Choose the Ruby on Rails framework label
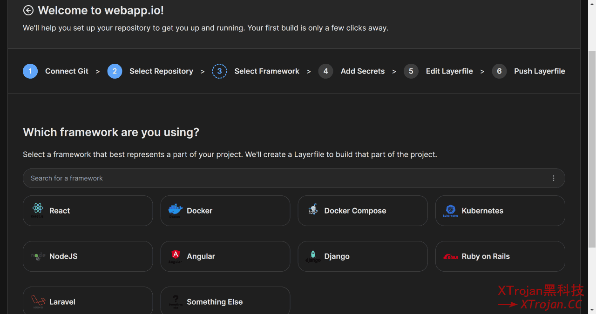Screen dimensions: 596x314 click(x=486, y=256)
